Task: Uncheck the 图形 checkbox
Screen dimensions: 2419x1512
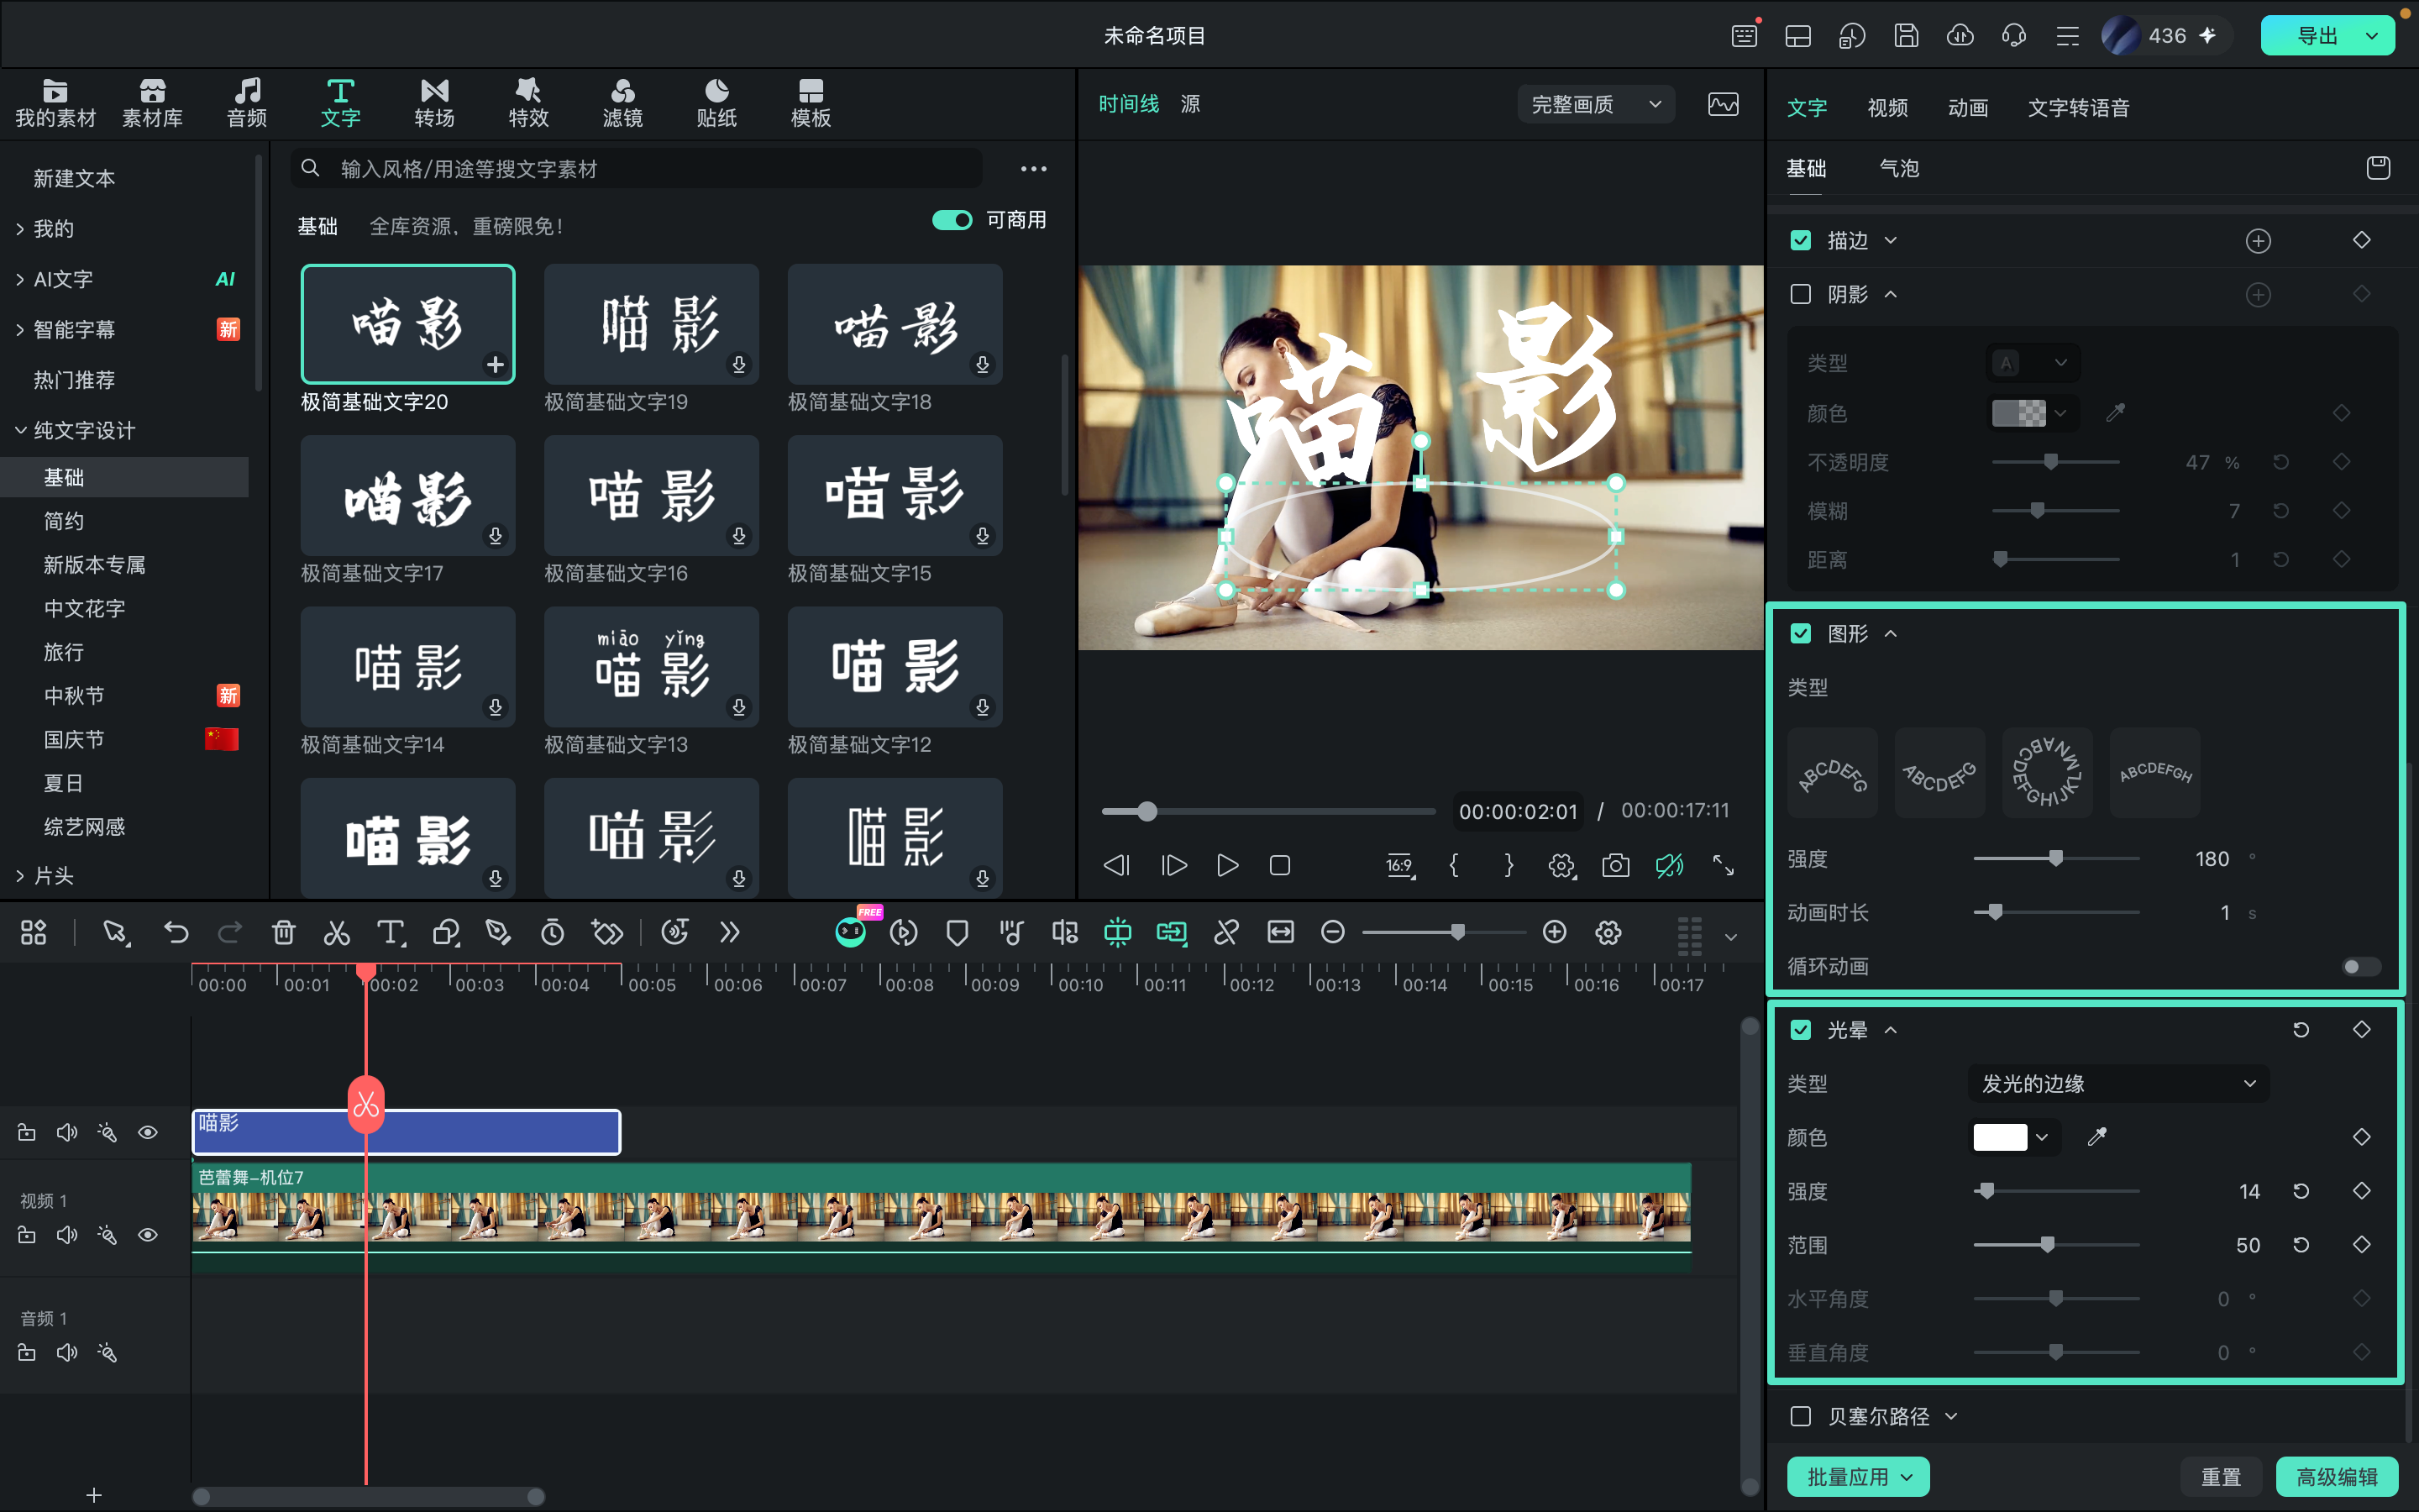Action: tap(1800, 633)
